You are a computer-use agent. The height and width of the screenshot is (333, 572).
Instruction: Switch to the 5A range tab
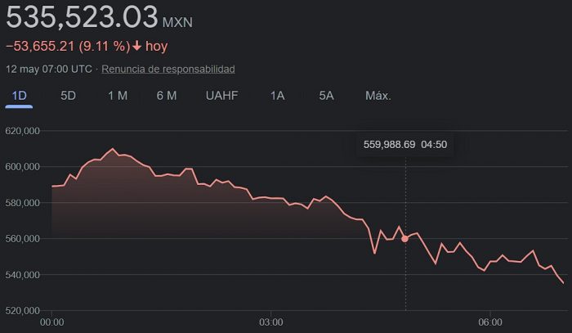pyautogui.click(x=327, y=96)
